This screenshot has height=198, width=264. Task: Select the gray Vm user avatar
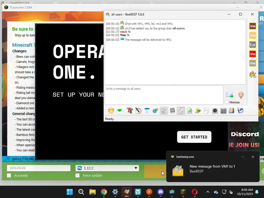[x=253, y=63]
